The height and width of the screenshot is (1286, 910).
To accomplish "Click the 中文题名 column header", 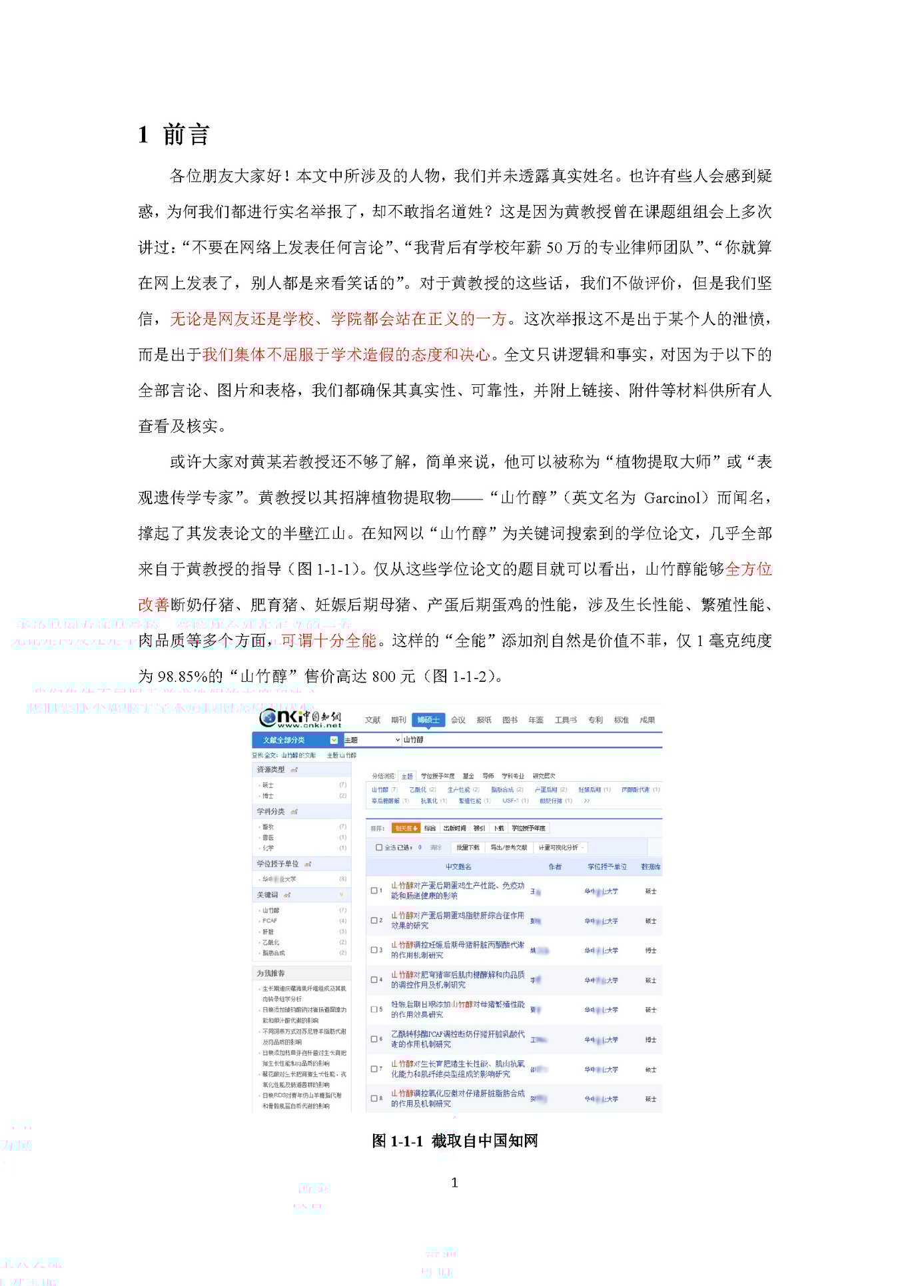I will click(458, 867).
